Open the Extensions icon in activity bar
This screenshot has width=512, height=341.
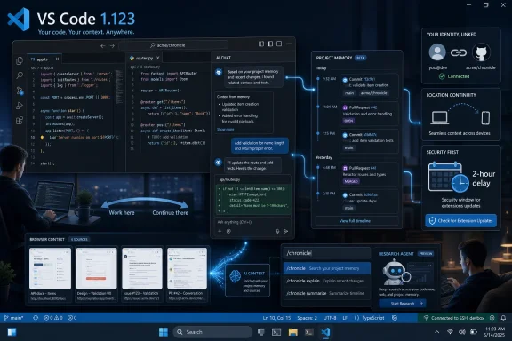pyautogui.click(x=20, y=121)
